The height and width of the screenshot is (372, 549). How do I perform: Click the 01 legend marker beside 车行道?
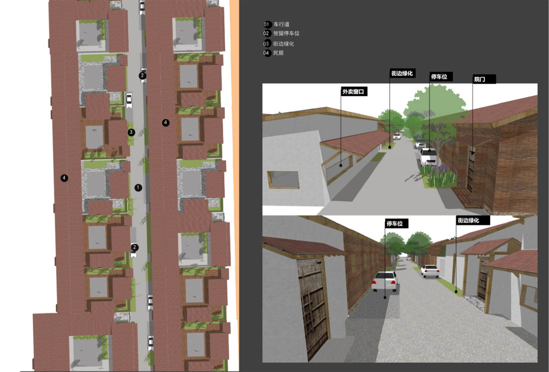267,24
